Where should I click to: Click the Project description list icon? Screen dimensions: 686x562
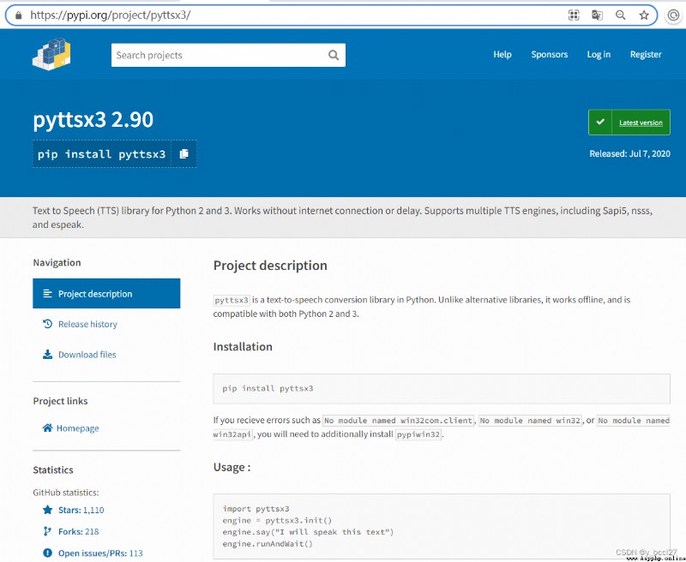48,294
